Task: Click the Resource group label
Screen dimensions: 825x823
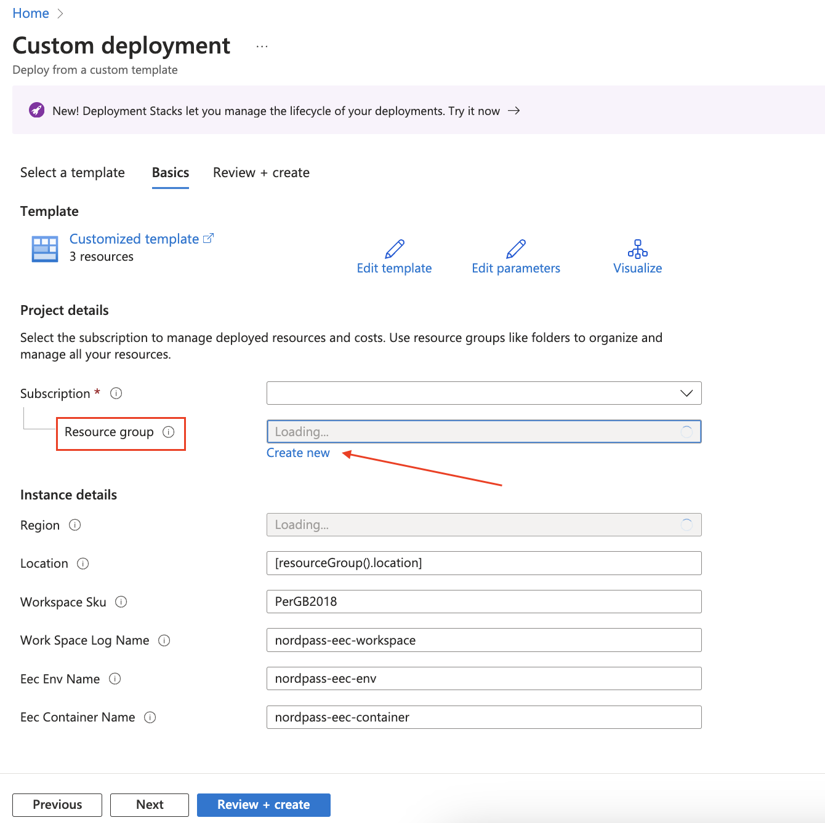Action: tap(109, 432)
